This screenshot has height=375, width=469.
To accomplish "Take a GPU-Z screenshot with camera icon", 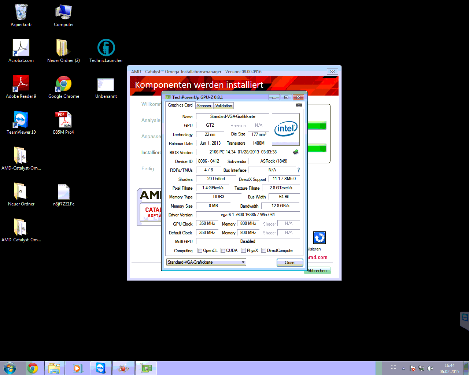I will click(299, 105).
